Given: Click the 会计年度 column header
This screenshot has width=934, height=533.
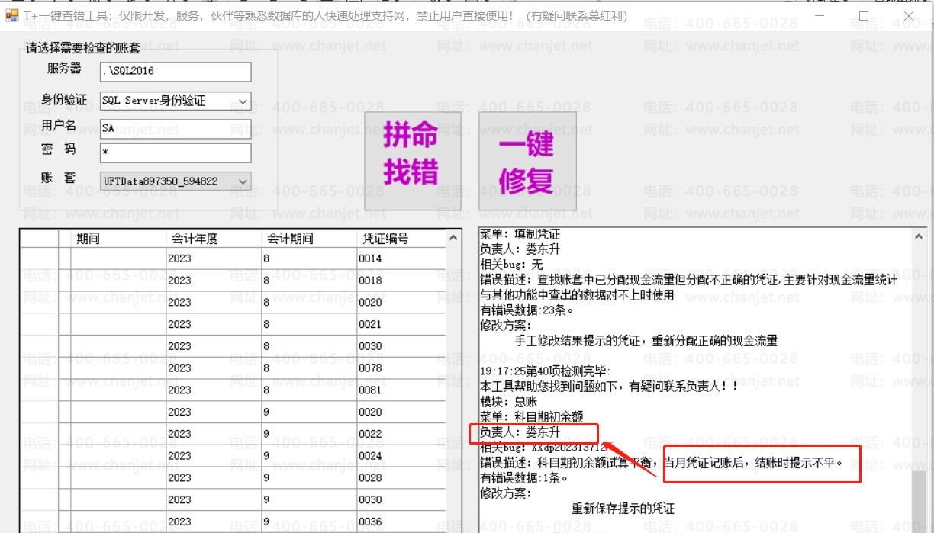Looking at the screenshot, I should click(x=214, y=238).
